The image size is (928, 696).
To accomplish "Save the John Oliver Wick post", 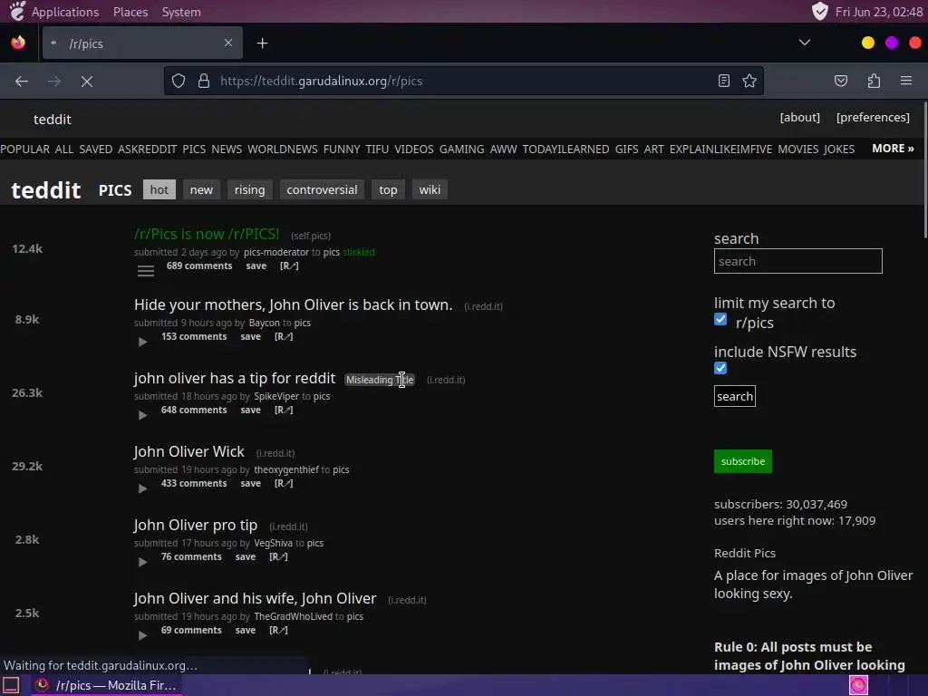I will [x=250, y=483].
